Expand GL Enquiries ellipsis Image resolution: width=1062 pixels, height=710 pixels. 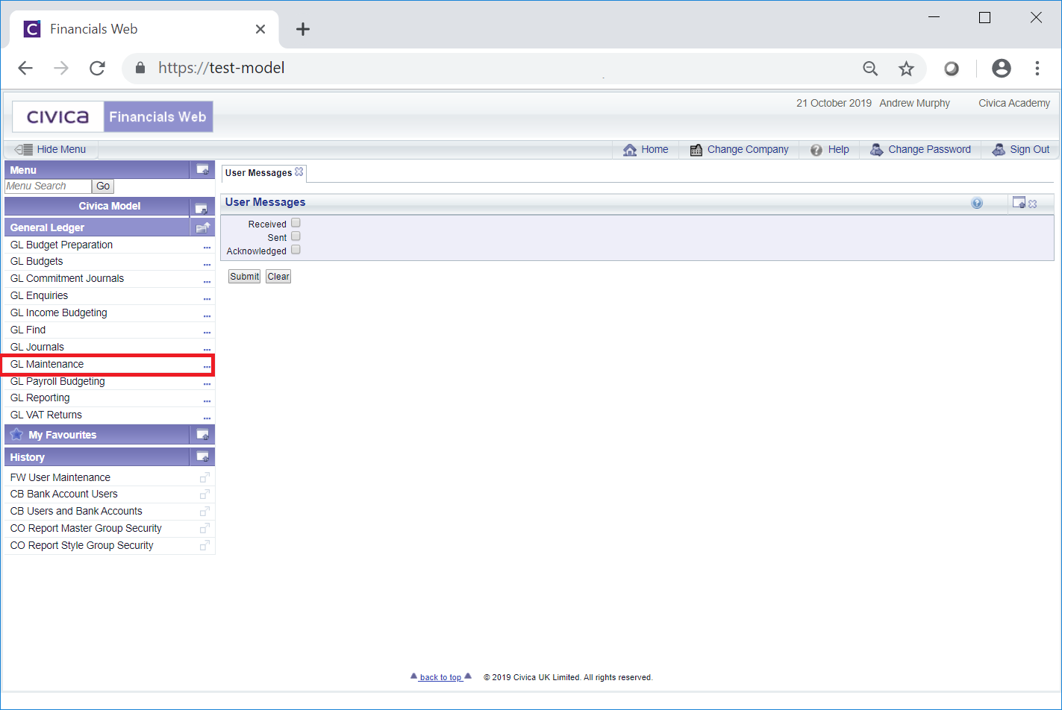click(x=207, y=298)
